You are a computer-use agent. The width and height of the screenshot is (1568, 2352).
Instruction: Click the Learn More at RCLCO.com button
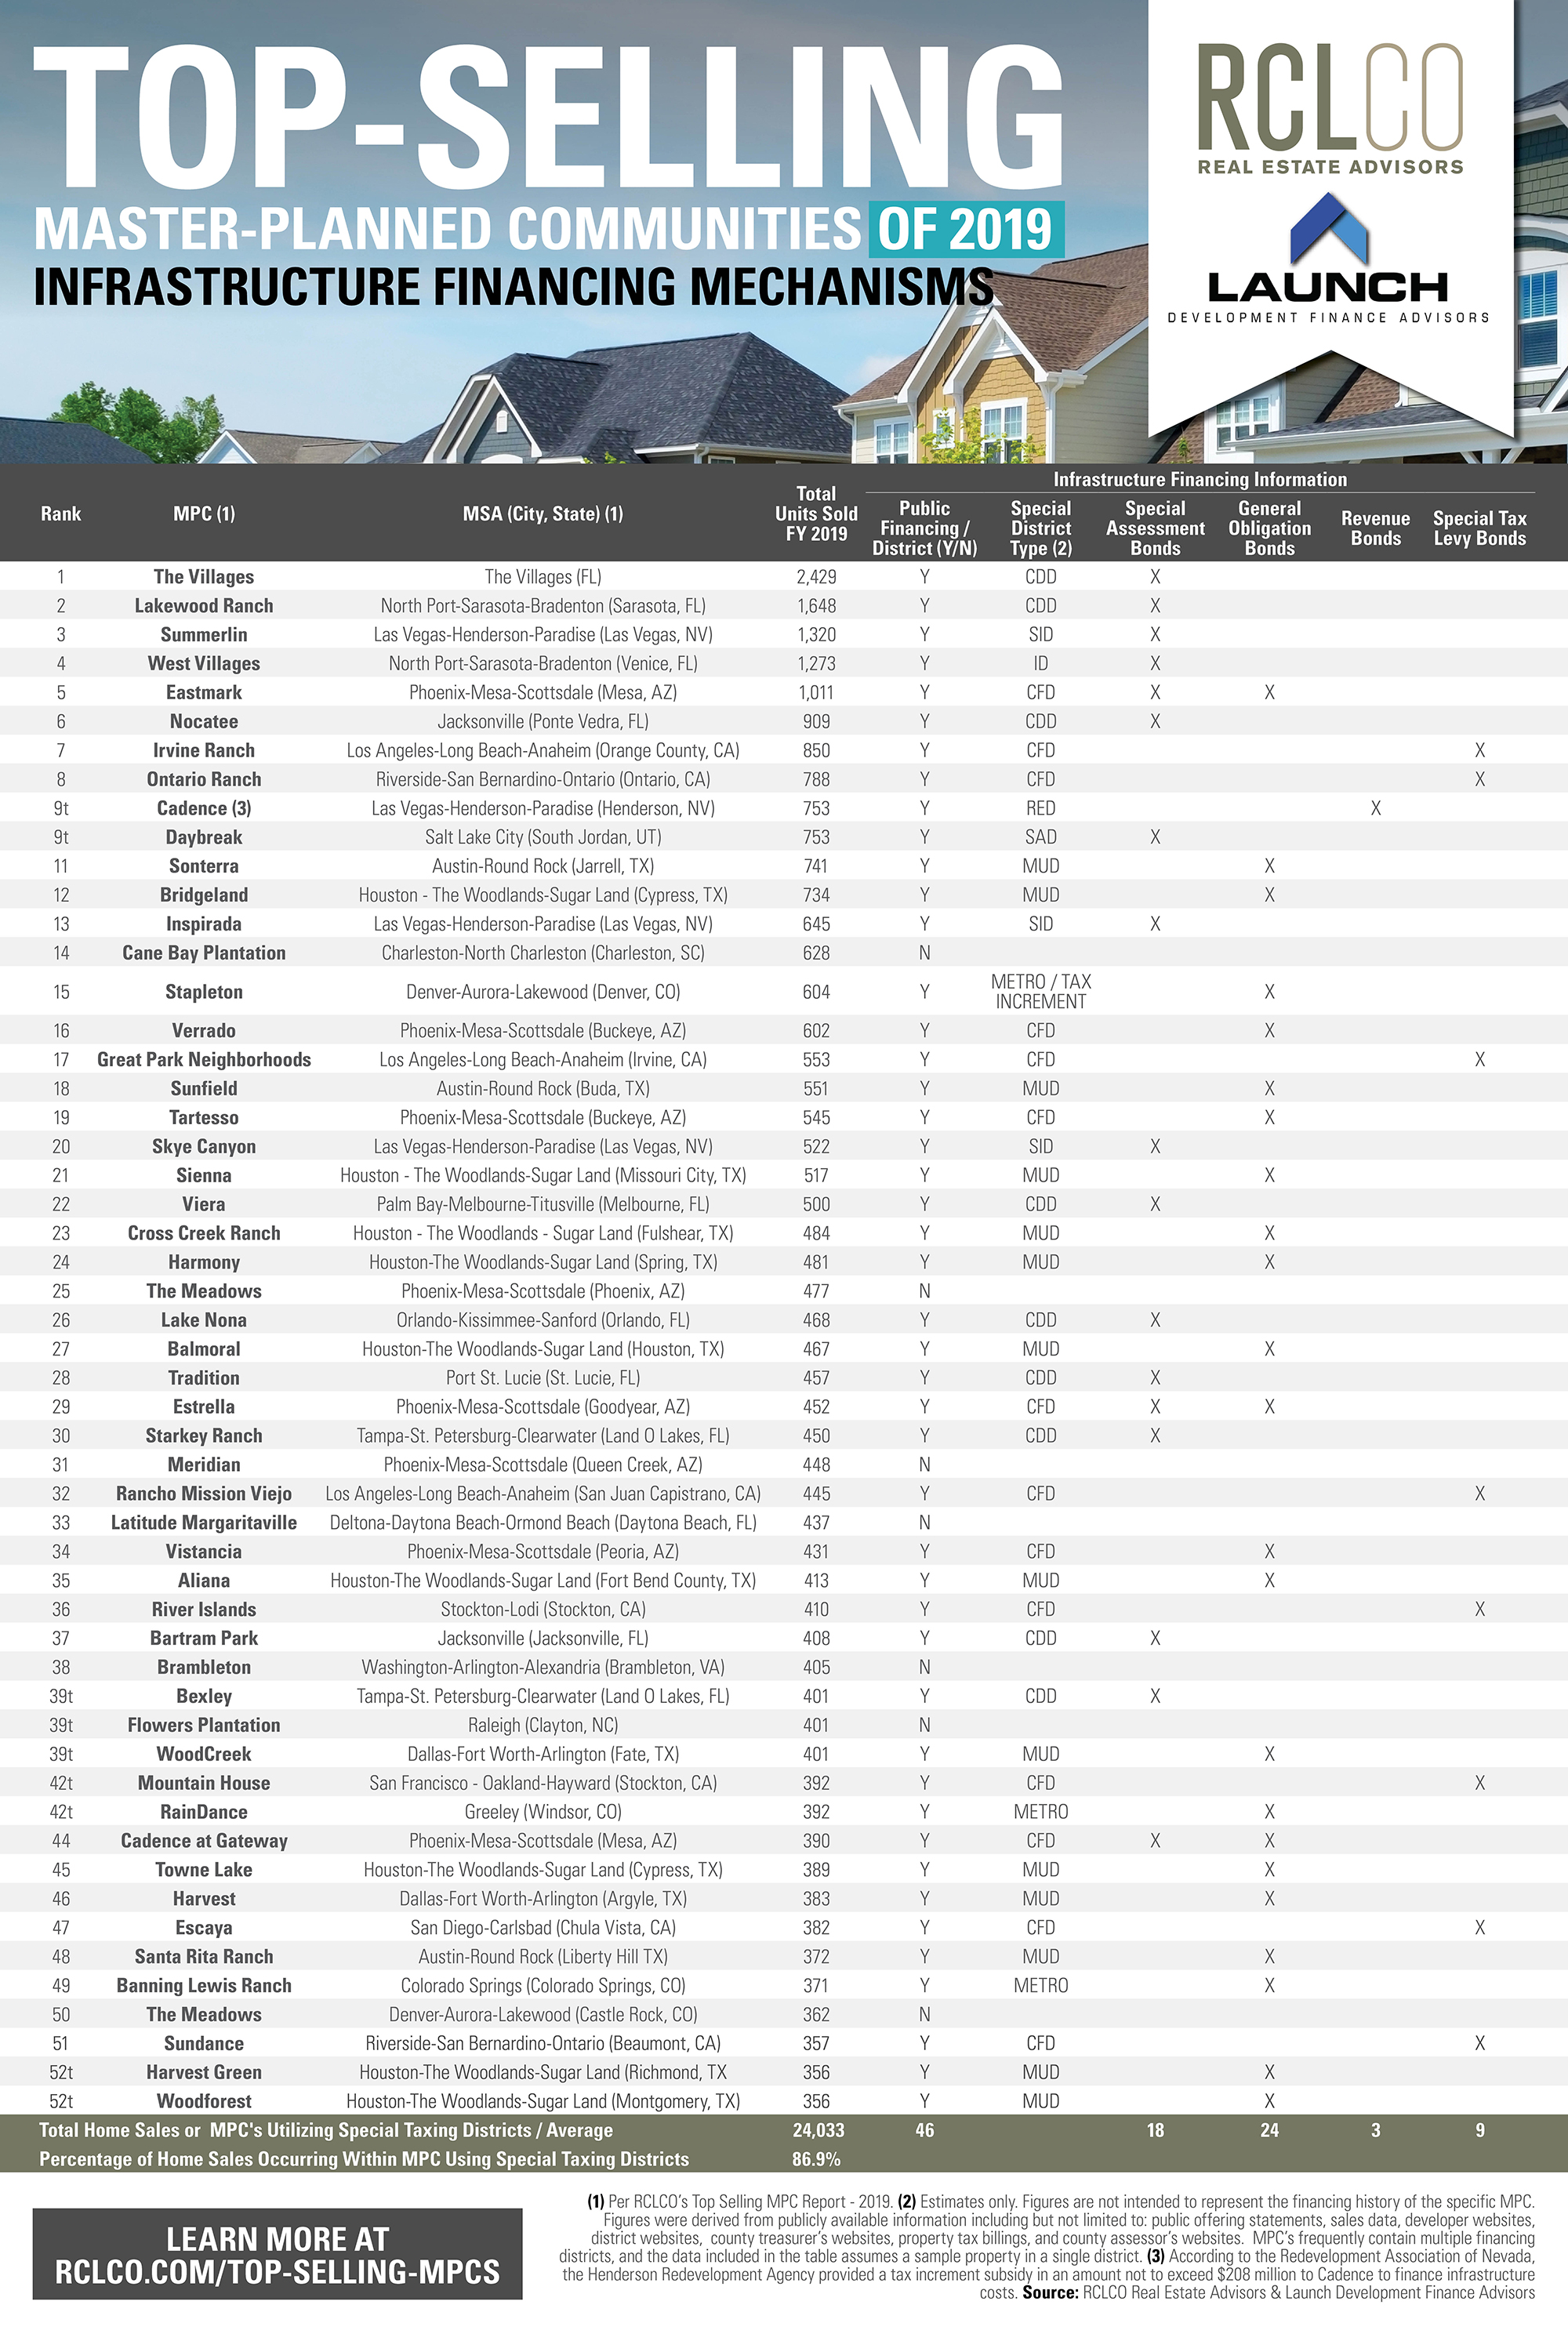click(277, 2254)
